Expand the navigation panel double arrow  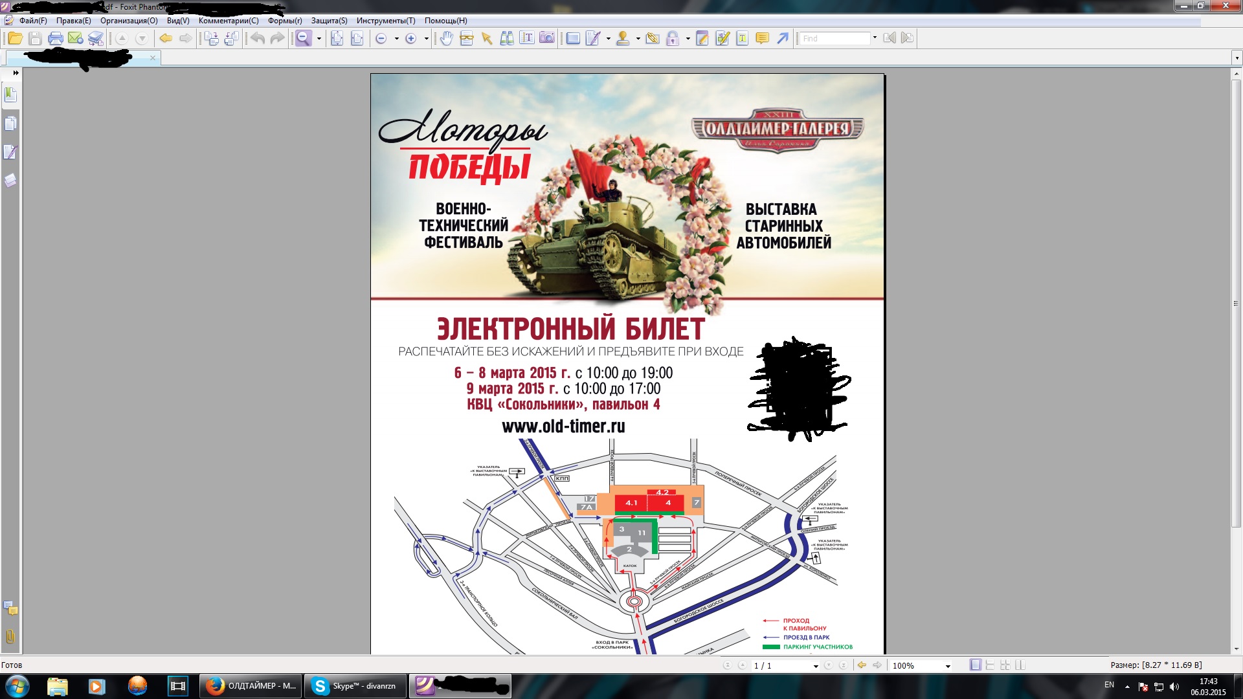pyautogui.click(x=16, y=73)
